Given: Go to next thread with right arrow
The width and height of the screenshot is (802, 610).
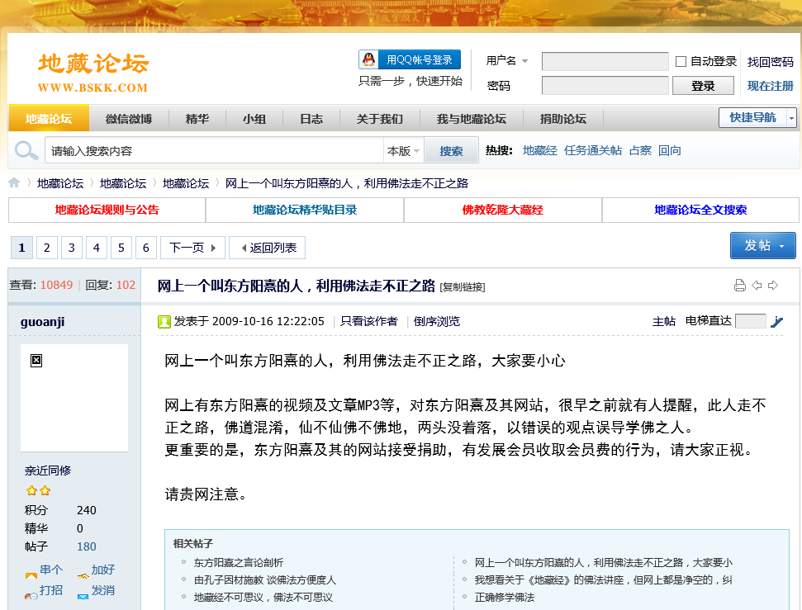Looking at the screenshot, I should point(773,286).
